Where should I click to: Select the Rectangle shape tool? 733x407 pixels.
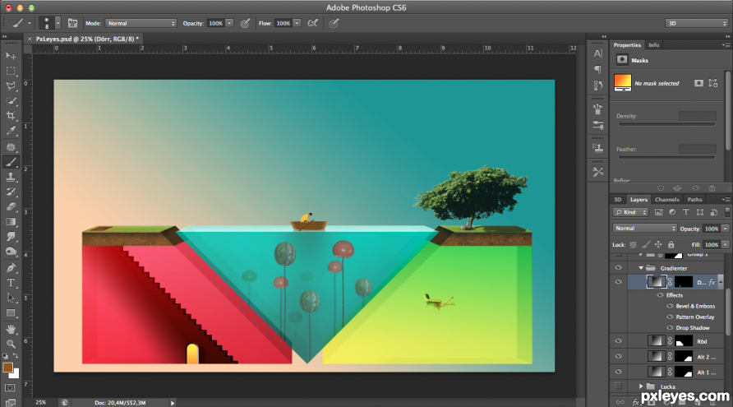pyautogui.click(x=11, y=313)
